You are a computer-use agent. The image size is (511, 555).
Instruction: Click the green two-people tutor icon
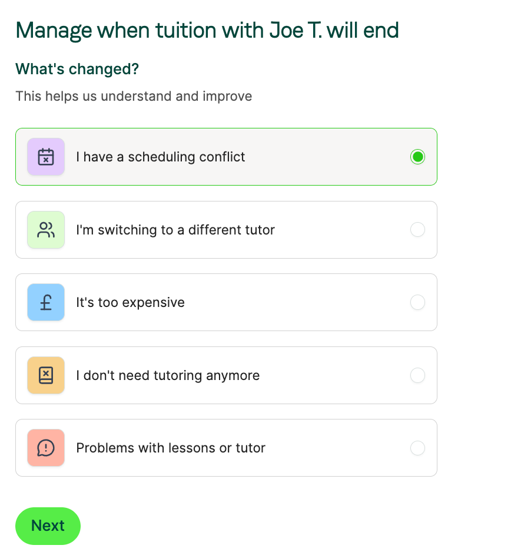click(x=46, y=230)
